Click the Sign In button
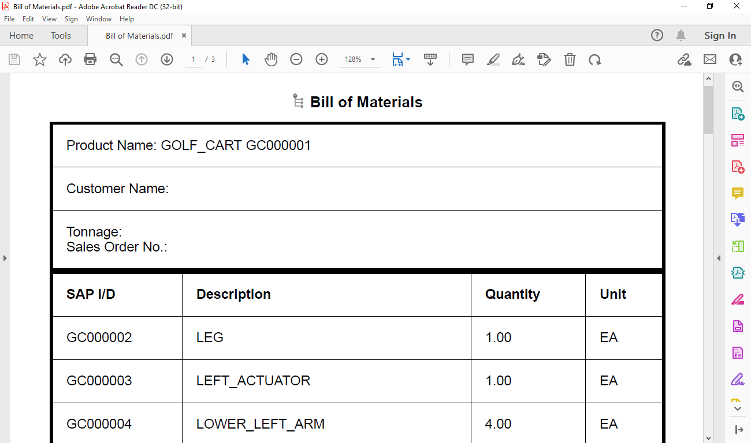The height and width of the screenshot is (443, 751). point(720,36)
